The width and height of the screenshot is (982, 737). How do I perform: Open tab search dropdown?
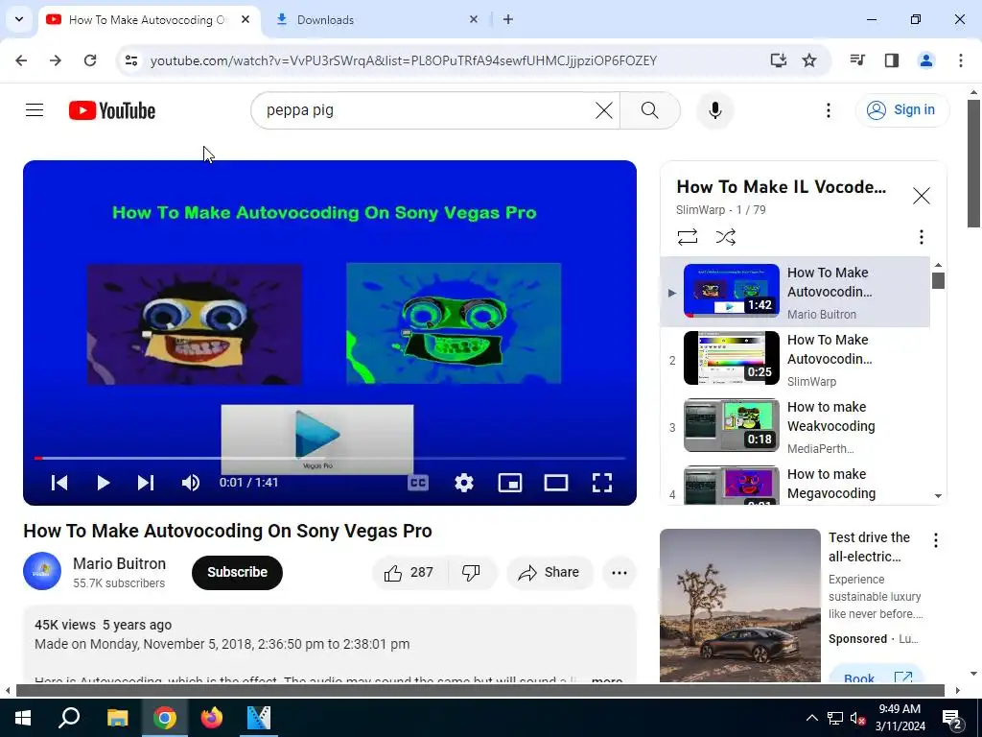coord(19,19)
